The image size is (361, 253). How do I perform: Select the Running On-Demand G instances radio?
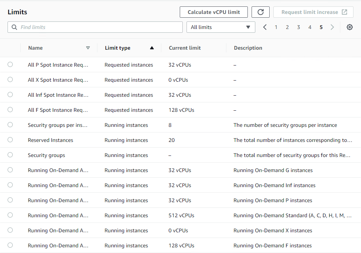tap(10, 170)
